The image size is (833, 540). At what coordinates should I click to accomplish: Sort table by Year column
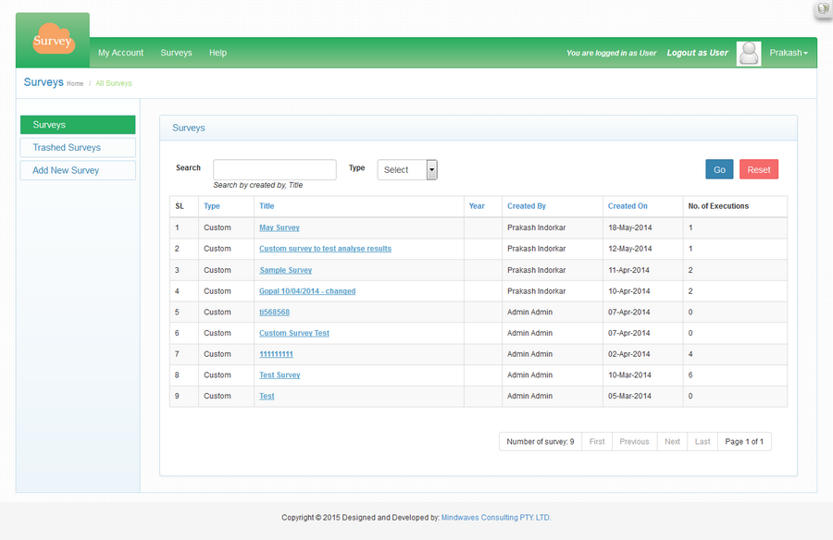click(477, 206)
